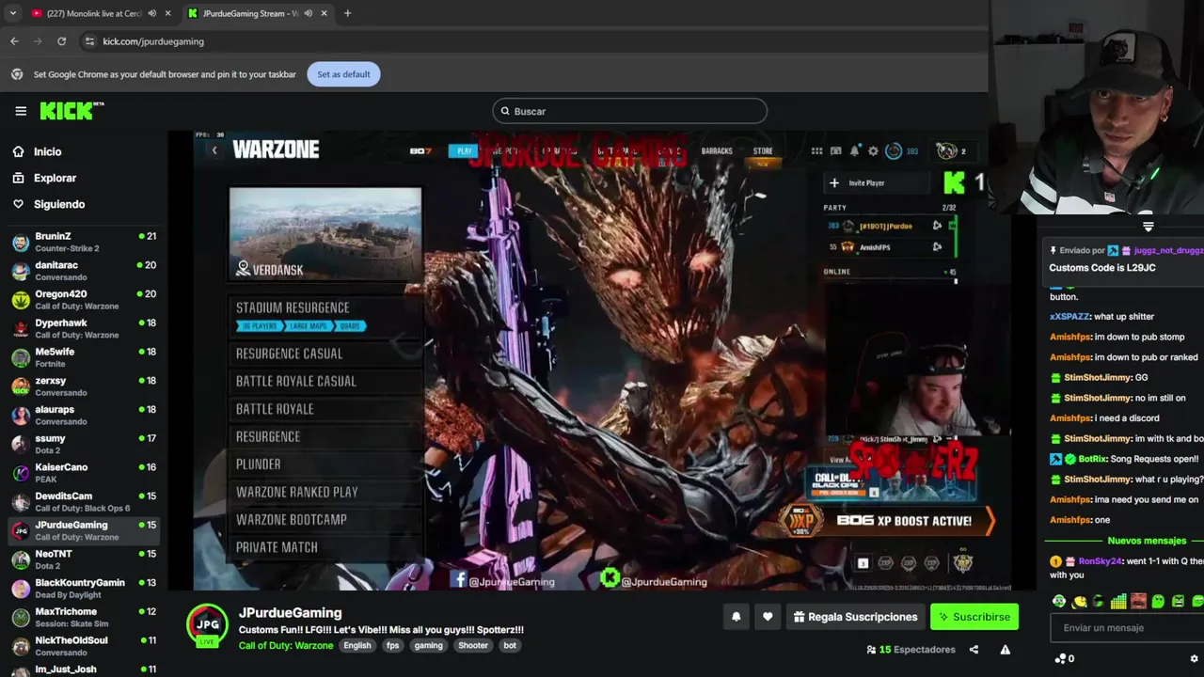Viewport: 1204px width, 677px height.
Task: Open NeoTNT channel in sidebar
Action: pyautogui.click(x=83, y=559)
